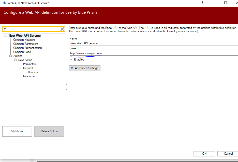
Task: Select Headers under Request
Action: pos(33,72)
